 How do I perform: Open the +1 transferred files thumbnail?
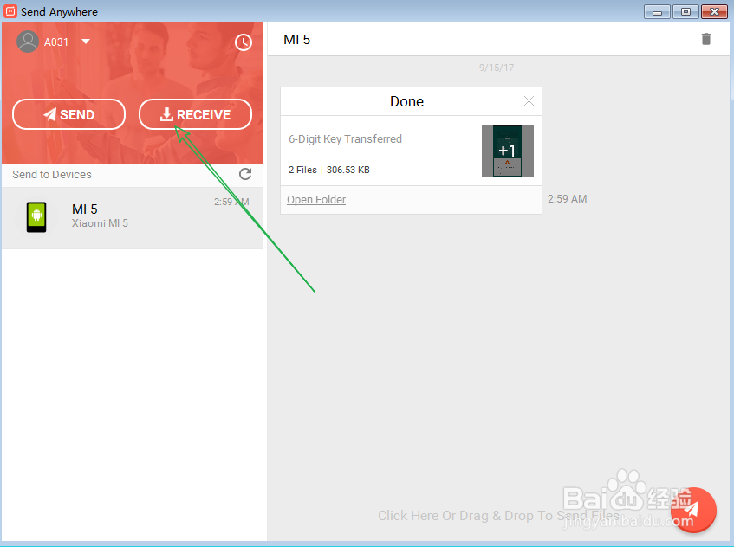[508, 151]
